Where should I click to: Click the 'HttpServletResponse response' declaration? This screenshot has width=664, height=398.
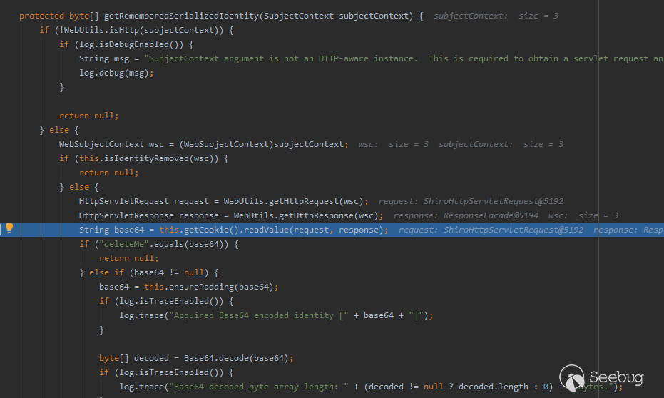pos(148,216)
